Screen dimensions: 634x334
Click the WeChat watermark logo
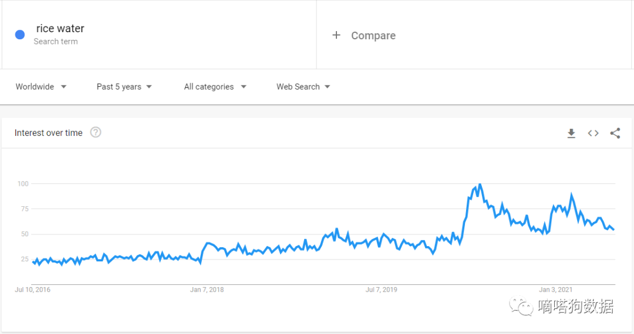521,306
